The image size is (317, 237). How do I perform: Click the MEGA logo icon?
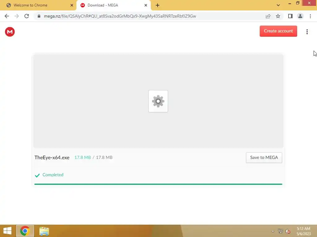(x=10, y=32)
